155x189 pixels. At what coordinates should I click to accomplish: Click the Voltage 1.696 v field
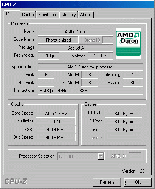tap(101, 56)
